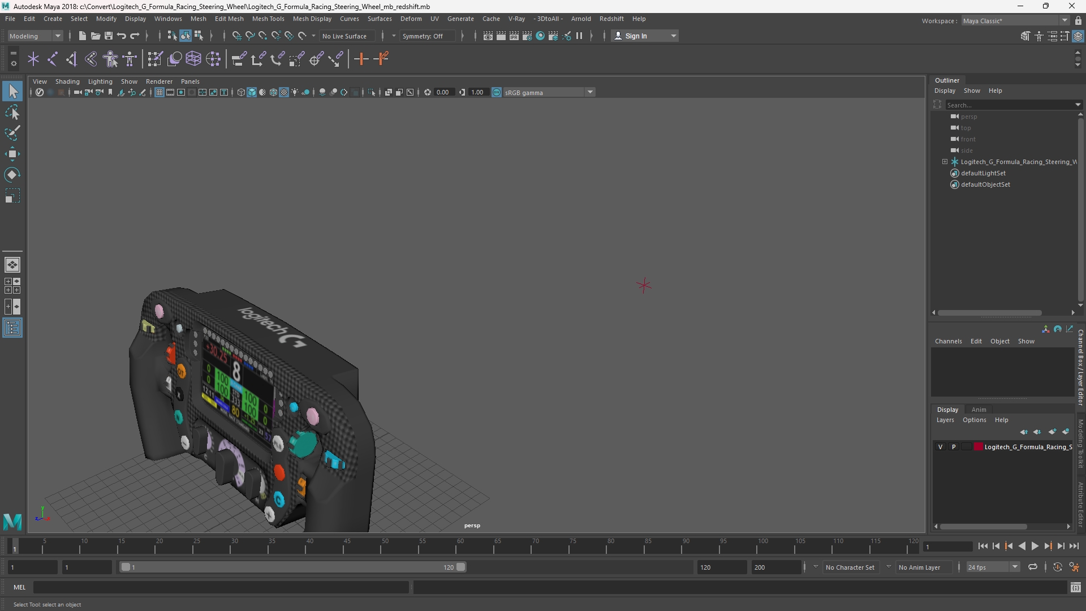Open the Script Editor icon beside the command line
This screenshot has height=611, width=1086.
1076,587
